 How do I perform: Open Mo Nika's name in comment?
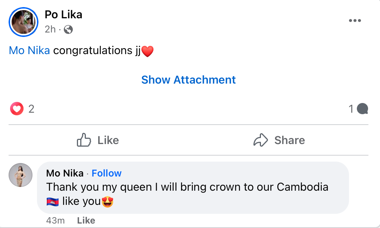pyautogui.click(x=64, y=173)
